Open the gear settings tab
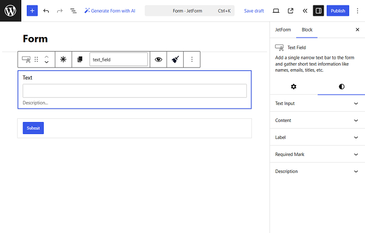The height and width of the screenshot is (233, 365). pyautogui.click(x=294, y=87)
